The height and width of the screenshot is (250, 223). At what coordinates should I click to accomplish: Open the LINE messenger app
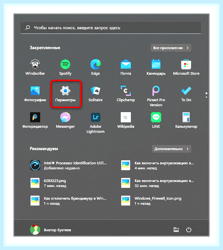[156, 121]
